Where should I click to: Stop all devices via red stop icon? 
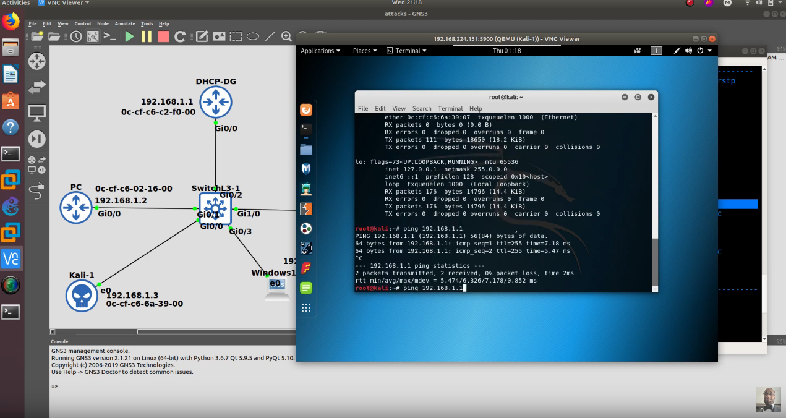pyautogui.click(x=163, y=36)
